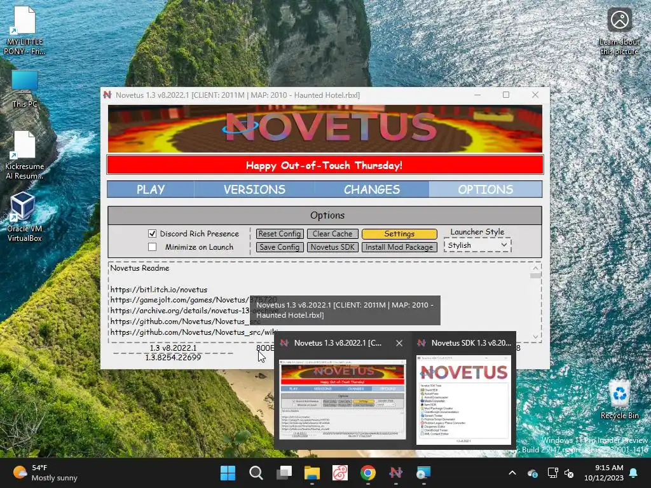Switch to the VERSIONS tab
Viewport: 651px width, 488px height.
pos(254,189)
